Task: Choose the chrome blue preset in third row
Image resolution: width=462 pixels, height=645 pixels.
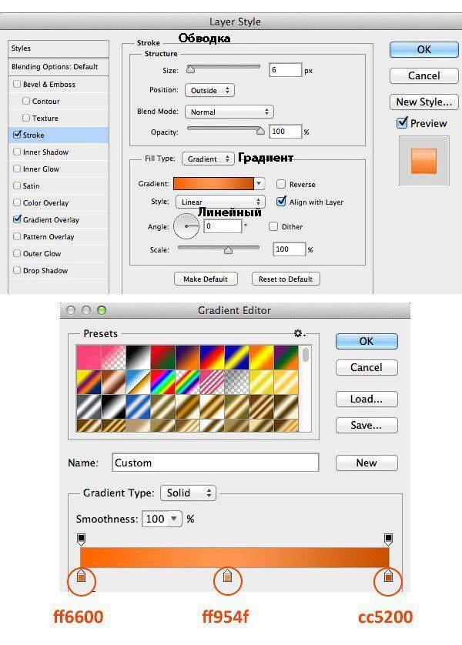Action: 138,406
